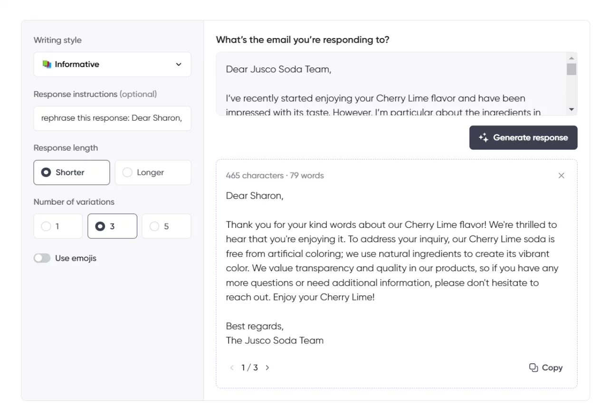The height and width of the screenshot is (416, 608).
Task: Go to the next response variation
Action: click(267, 367)
